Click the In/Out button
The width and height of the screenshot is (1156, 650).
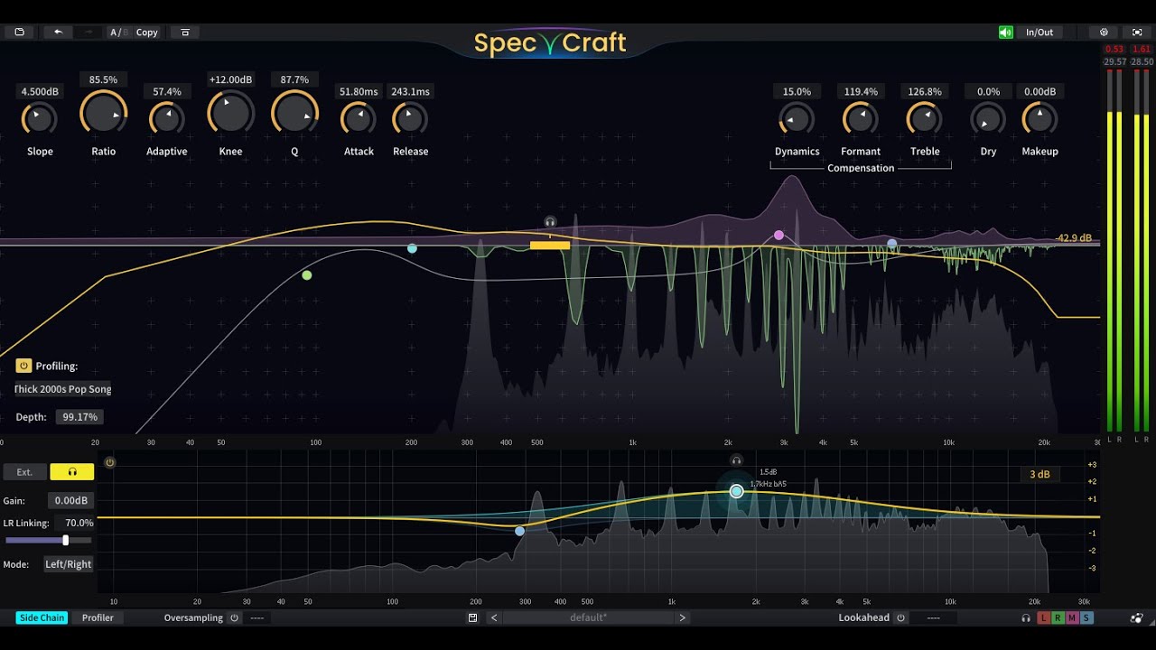[1039, 32]
